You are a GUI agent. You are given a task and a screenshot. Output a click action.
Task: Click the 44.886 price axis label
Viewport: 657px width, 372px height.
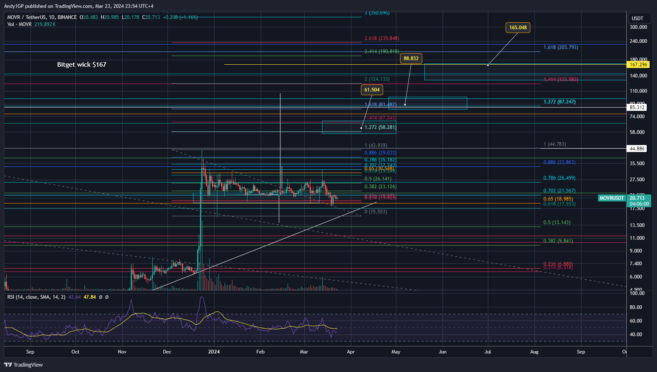[637, 149]
